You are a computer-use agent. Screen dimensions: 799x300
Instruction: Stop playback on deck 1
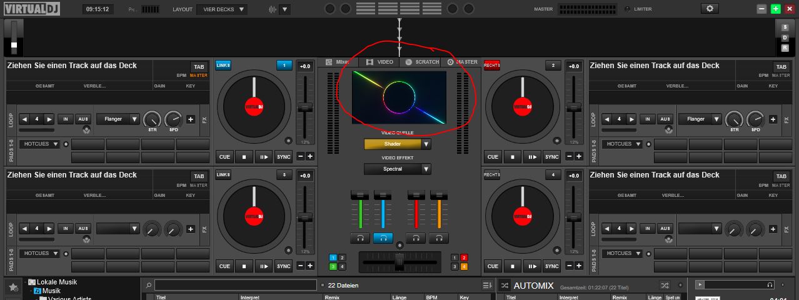244,157
